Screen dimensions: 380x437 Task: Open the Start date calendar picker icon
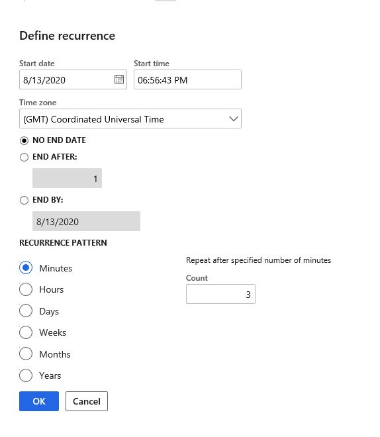click(x=119, y=79)
